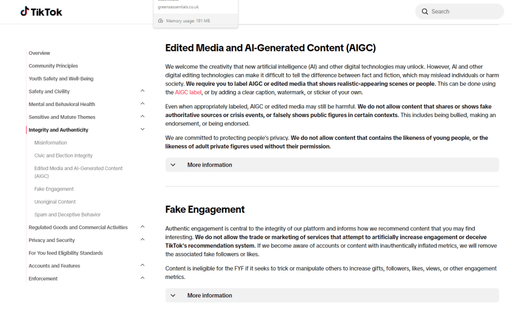Viewport: 512px width, 311px height.
Task: Select Integrity and Authenticity item
Action: (58, 129)
